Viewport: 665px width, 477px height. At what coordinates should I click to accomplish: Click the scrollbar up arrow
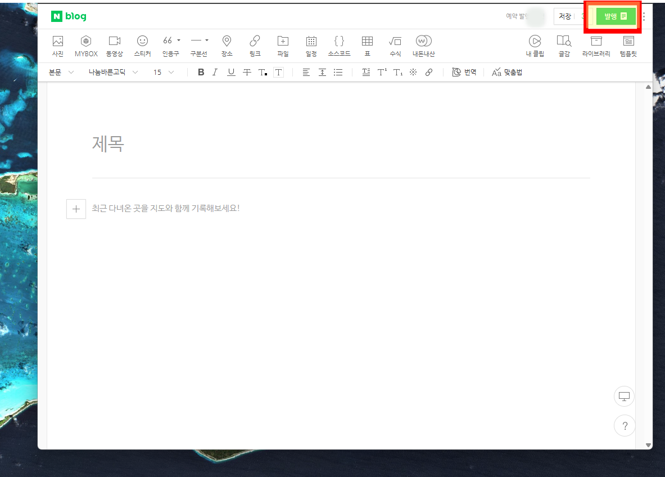pos(648,87)
